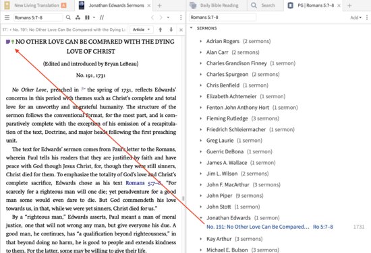Expand Michael E. Bulson sermons
Image resolution: width=371 pixels, height=253 pixels.
pos(200,250)
